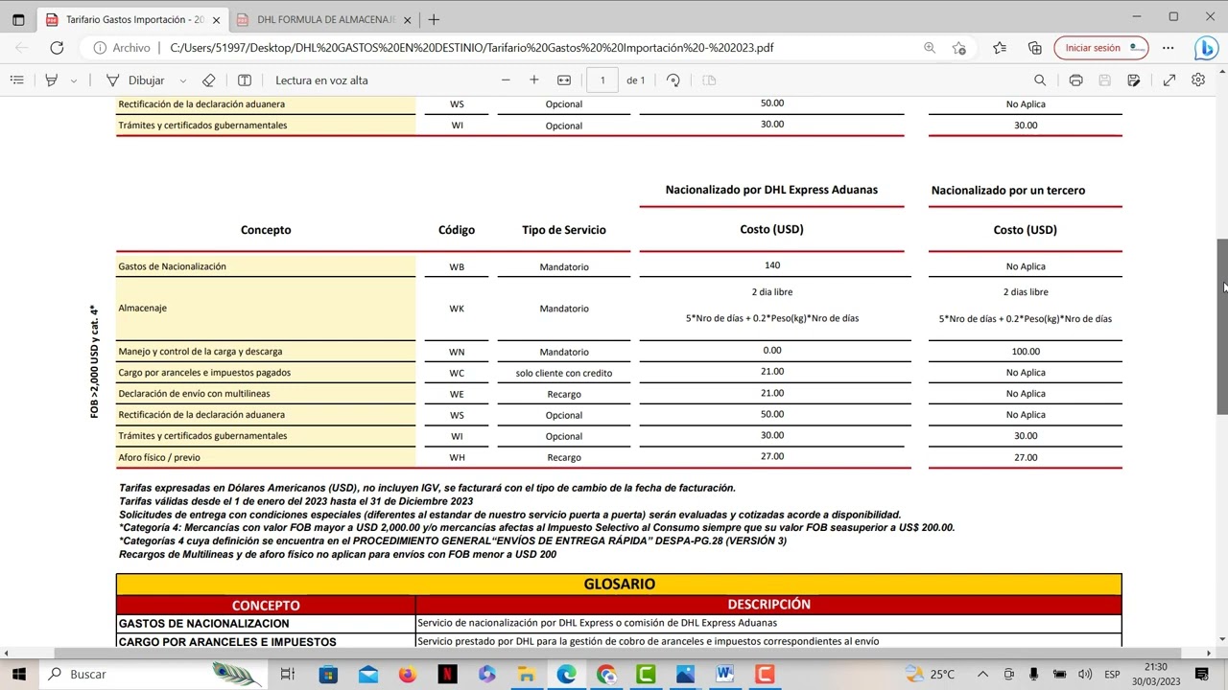
Task: Click the save as icon
Action: (1134, 80)
